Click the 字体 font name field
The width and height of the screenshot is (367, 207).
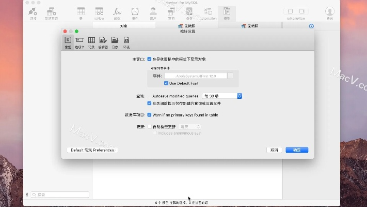pyautogui.click(x=196, y=76)
